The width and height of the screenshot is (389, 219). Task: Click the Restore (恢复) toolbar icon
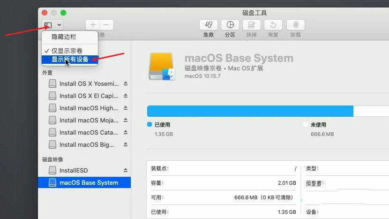point(273,25)
